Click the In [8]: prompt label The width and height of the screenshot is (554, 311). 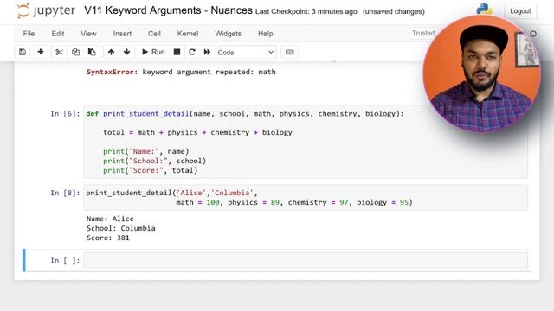point(65,193)
